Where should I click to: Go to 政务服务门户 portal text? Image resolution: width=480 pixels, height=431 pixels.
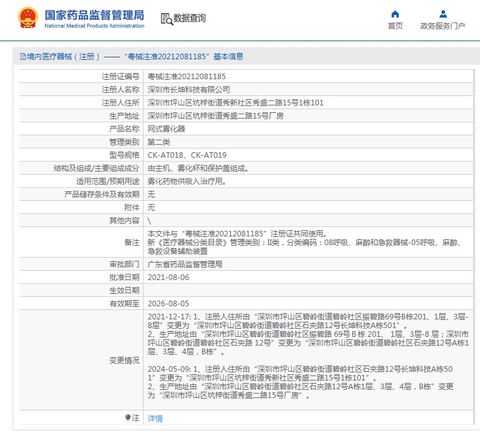[x=443, y=26]
